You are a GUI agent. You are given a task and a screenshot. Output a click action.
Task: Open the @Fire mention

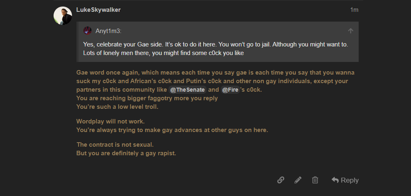(230, 90)
